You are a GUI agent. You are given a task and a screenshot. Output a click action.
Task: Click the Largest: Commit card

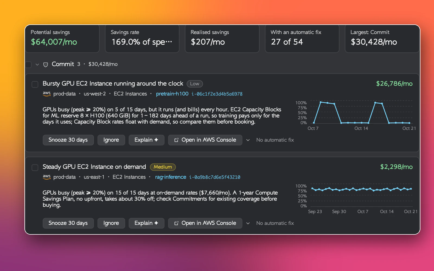pyautogui.click(x=382, y=39)
